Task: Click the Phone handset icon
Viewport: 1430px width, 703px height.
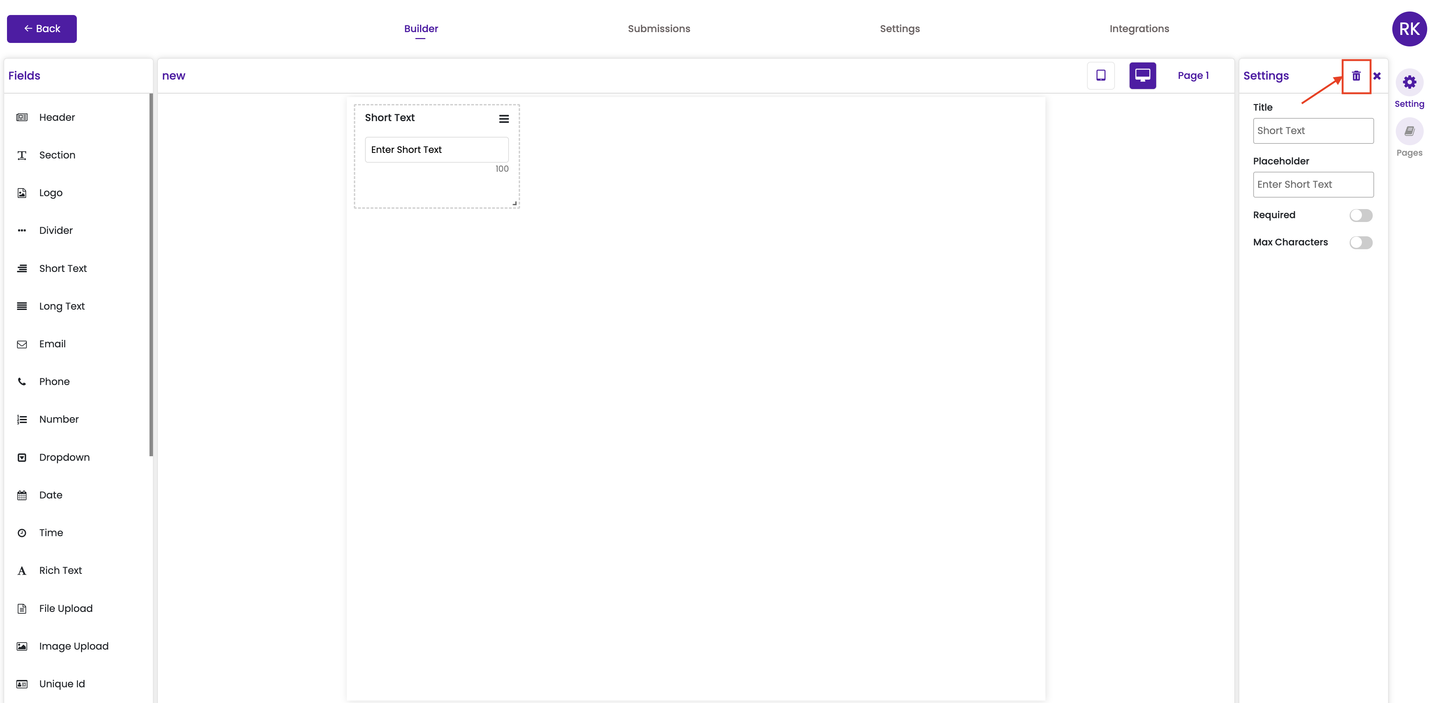Action: (22, 382)
